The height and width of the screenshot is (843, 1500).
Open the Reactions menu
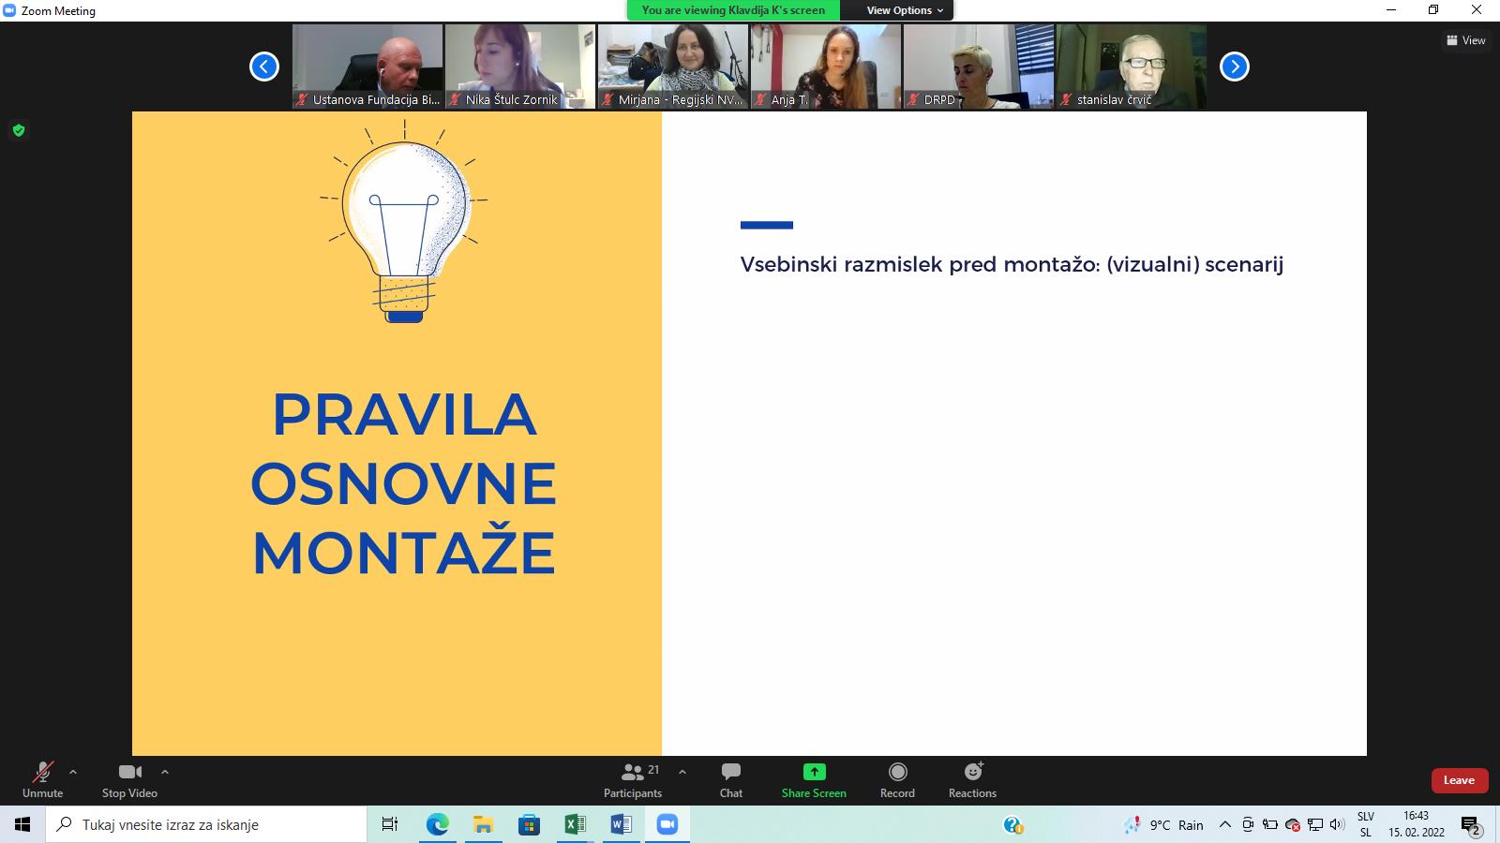click(972, 779)
